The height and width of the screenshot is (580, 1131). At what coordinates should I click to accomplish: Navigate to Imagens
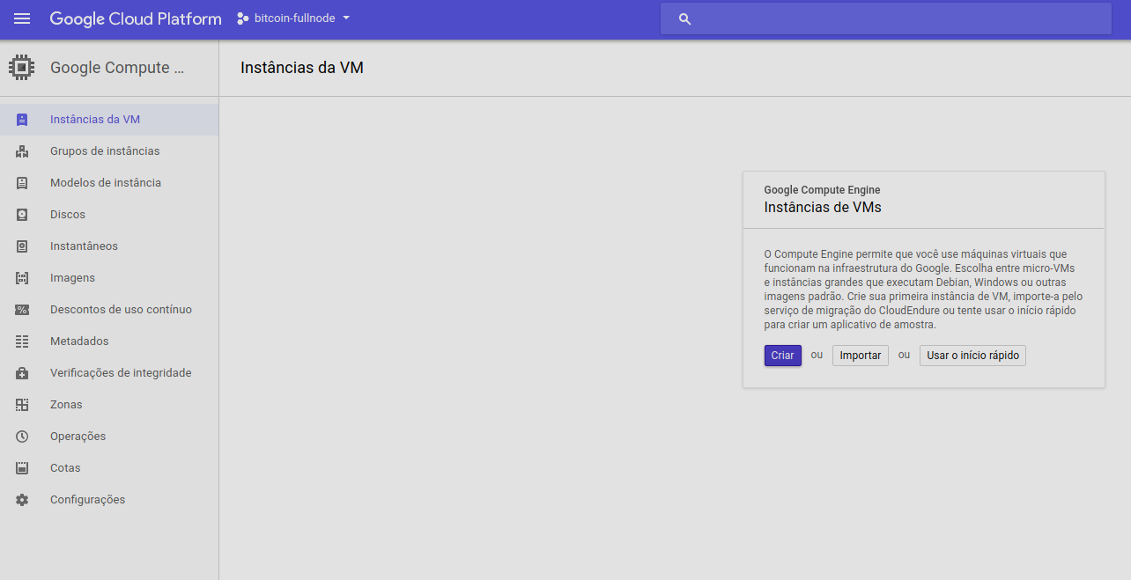coord(109,278)
